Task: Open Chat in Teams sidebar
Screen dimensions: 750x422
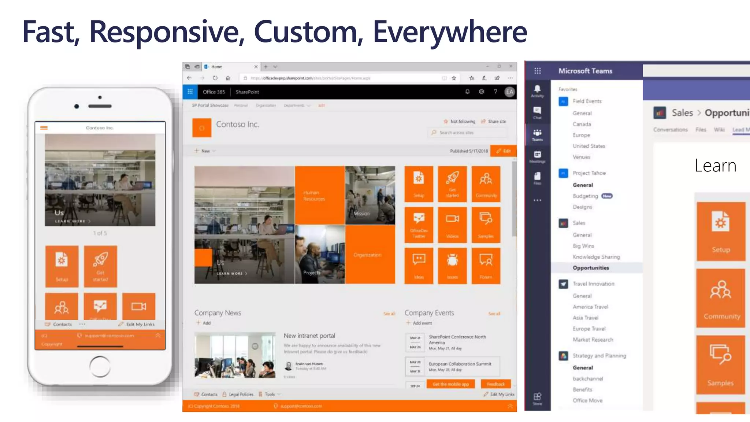Action: (537, 113)
